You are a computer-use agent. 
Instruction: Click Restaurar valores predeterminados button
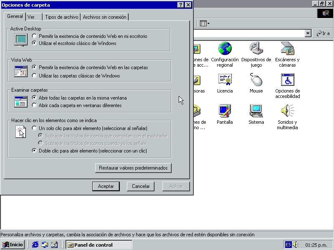[133, 168]
